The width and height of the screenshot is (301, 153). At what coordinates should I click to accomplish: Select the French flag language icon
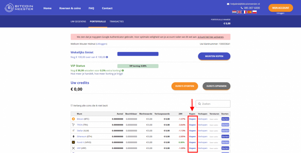pos(244,12)
